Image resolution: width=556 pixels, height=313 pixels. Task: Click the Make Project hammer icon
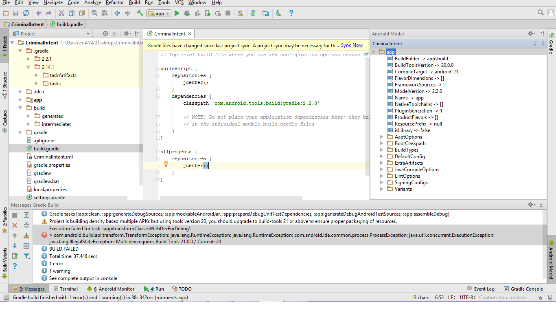pos(140,13)
